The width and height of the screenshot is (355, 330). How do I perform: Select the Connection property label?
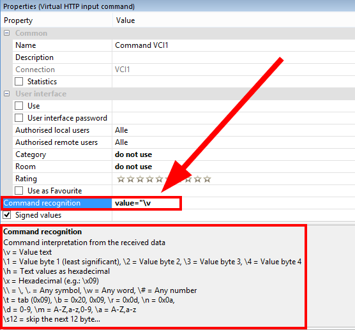pyautogui.click(x=35, y=70)
